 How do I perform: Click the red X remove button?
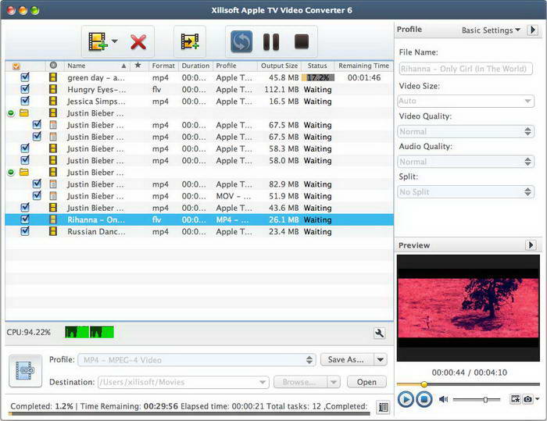click(x=138, y=41)
